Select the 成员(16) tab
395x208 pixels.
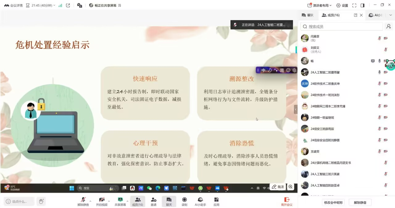click(x=331, y=15)
